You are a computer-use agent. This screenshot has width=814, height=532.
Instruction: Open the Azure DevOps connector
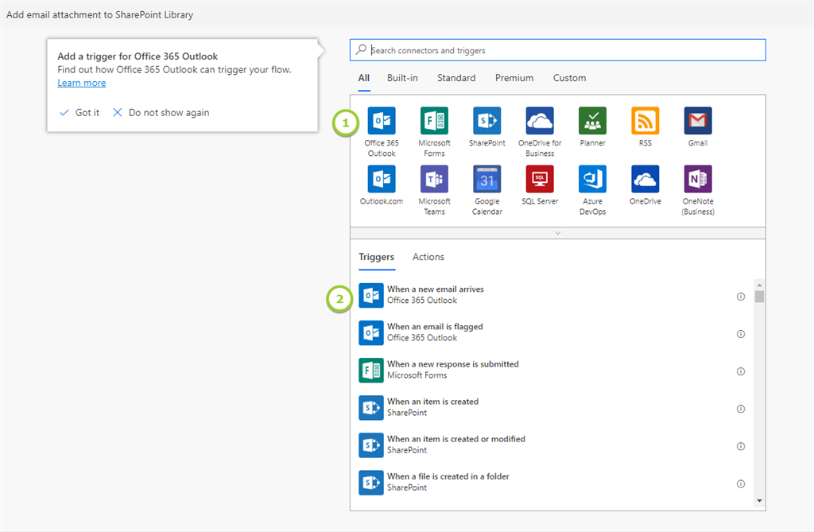tap(592, 179)
